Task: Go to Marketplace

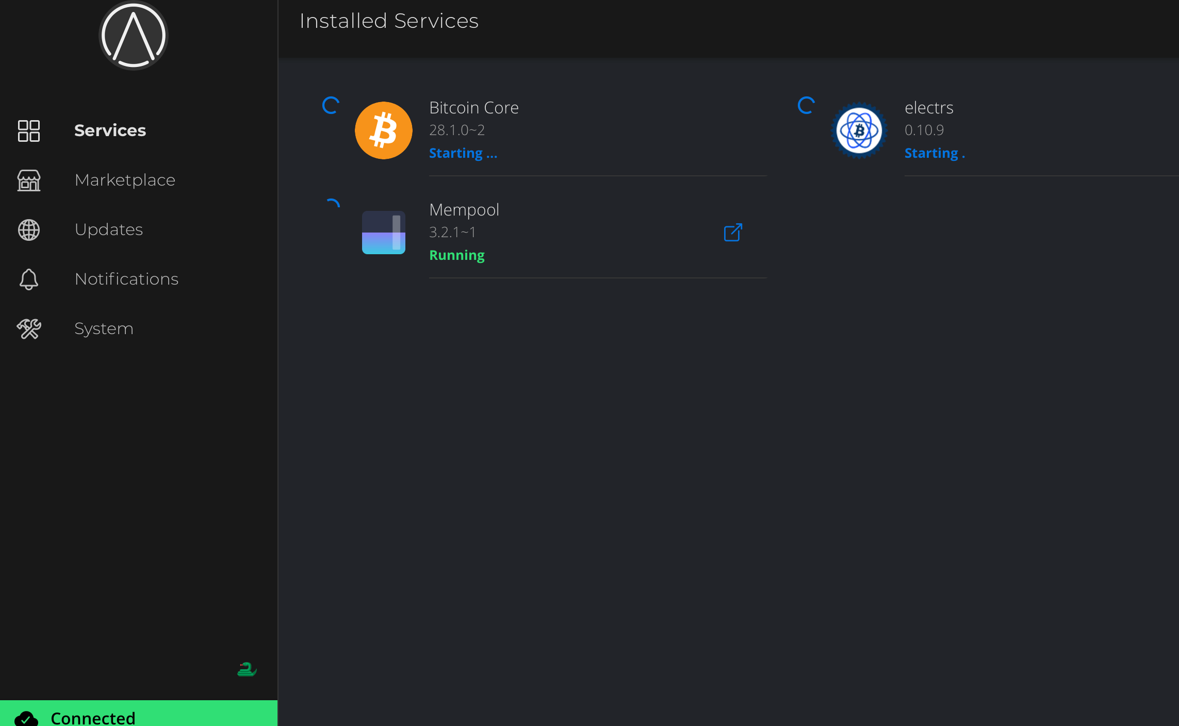Action: pos(125,180)
